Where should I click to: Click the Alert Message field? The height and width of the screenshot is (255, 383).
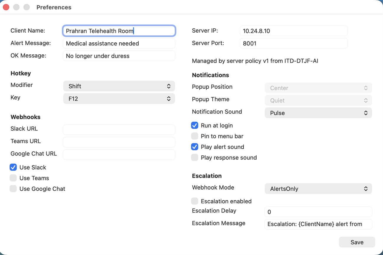(x=119, y=43)
